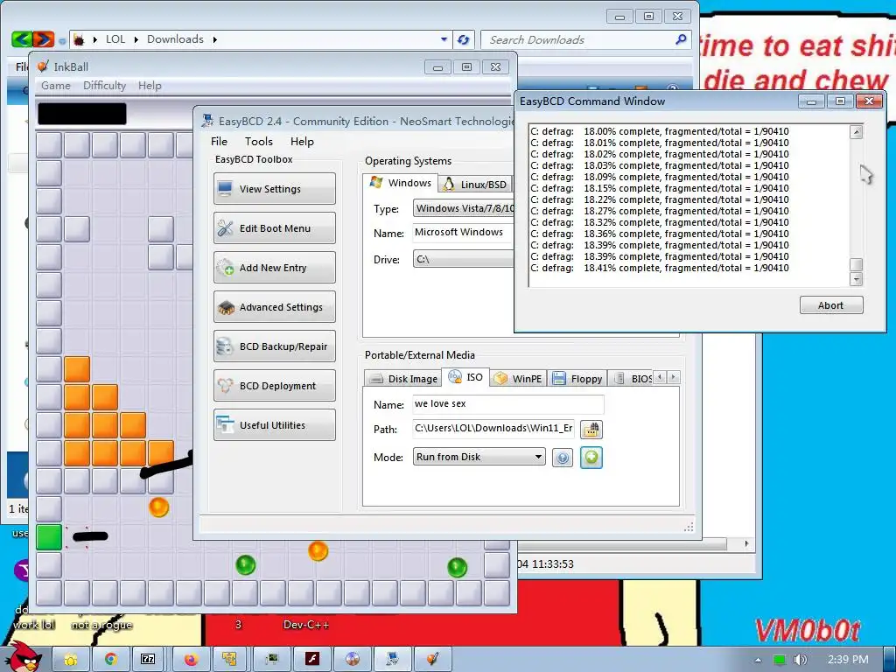Click the green ball in InkBall bottom right
The image size is (896, 672).
[x=457, y=567]
